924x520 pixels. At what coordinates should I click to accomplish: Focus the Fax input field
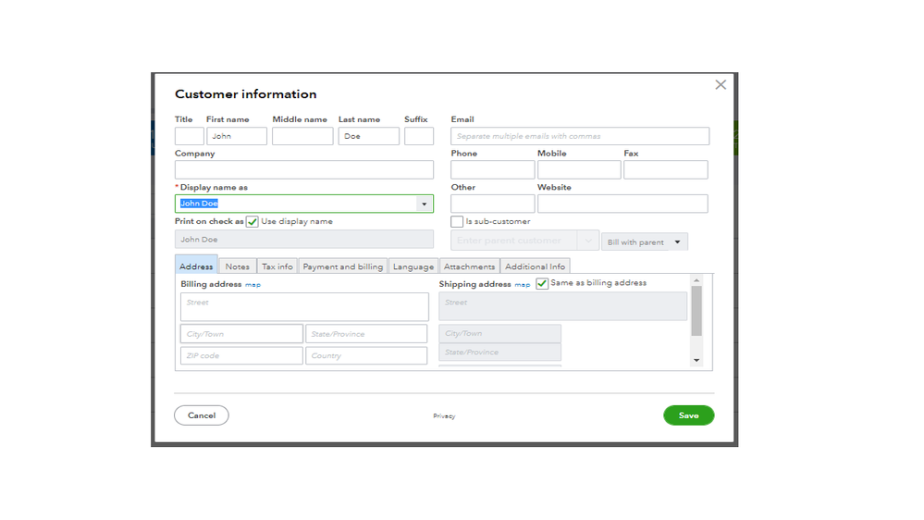pos(666,170)
